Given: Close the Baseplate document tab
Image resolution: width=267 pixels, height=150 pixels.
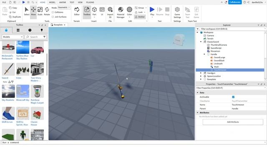Looking at the screenshot, I should (65, 25).
